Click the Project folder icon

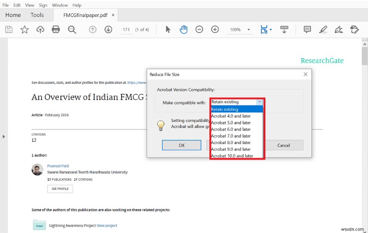[x=39, y=225]
